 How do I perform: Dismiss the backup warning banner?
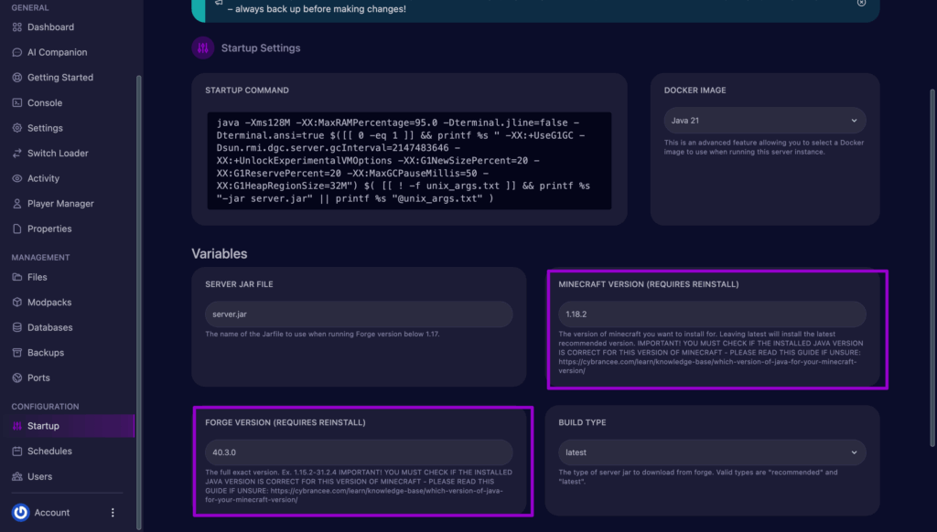coord(861,3)
